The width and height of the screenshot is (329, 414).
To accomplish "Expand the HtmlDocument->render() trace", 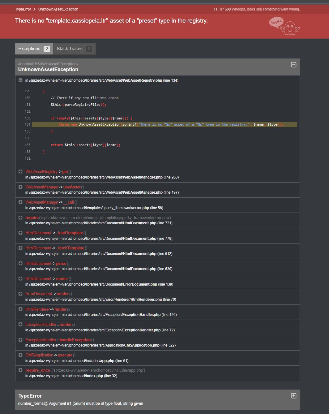I will [20, 278].
